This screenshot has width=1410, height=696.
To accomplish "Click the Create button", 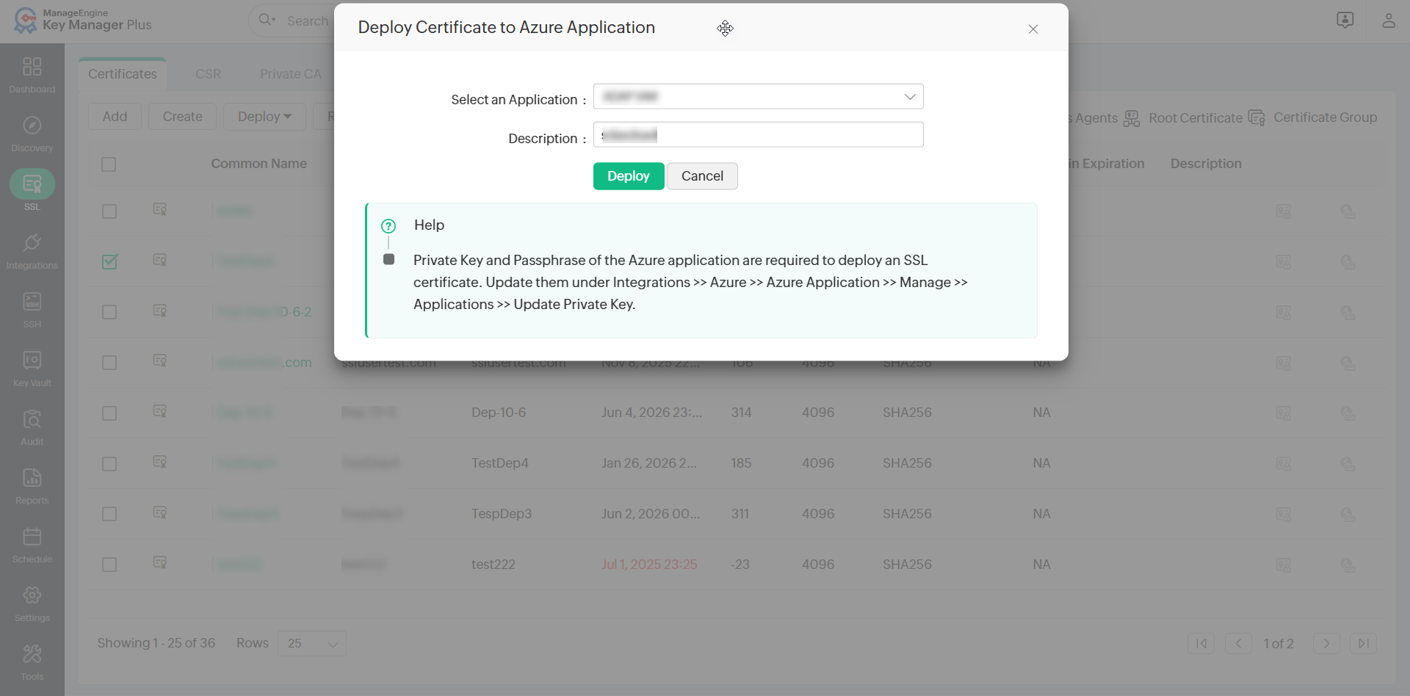I will click(x=182, y=117).
